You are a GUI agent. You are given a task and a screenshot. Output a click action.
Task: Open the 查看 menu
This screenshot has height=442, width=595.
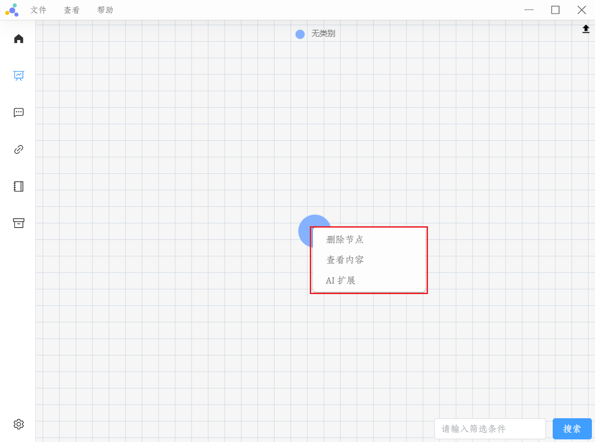[71, 10]
